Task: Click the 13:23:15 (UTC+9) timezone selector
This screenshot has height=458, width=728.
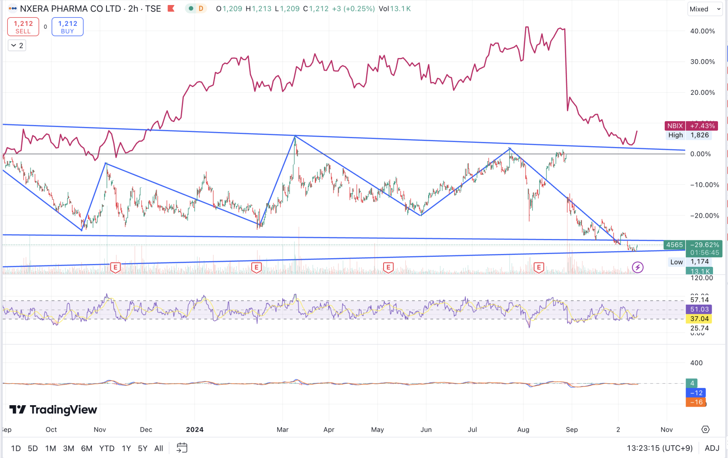Action: (660, 448)
